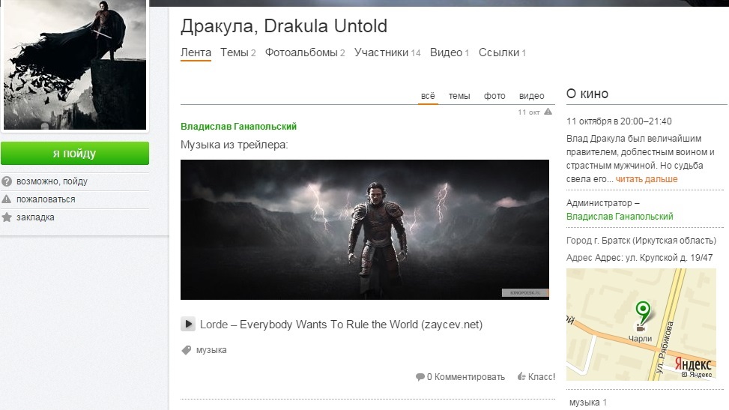
Task: Open the Yandex map of the address
Action: [641, 325]
